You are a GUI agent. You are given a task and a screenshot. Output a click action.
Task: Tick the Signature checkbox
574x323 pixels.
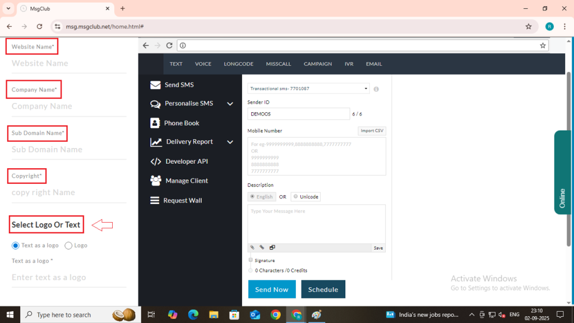(251, 260)
